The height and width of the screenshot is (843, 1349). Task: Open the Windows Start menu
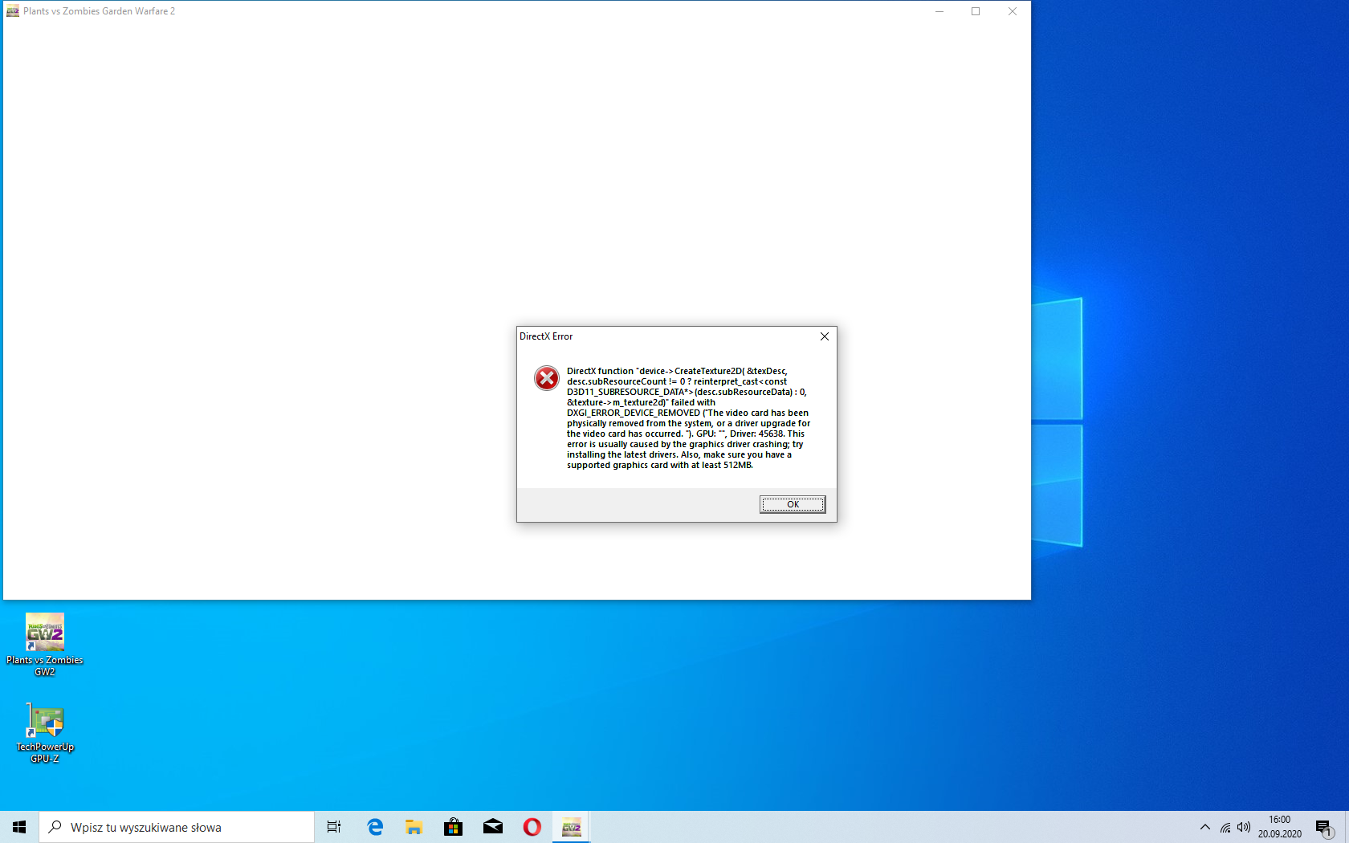point(19,827)
